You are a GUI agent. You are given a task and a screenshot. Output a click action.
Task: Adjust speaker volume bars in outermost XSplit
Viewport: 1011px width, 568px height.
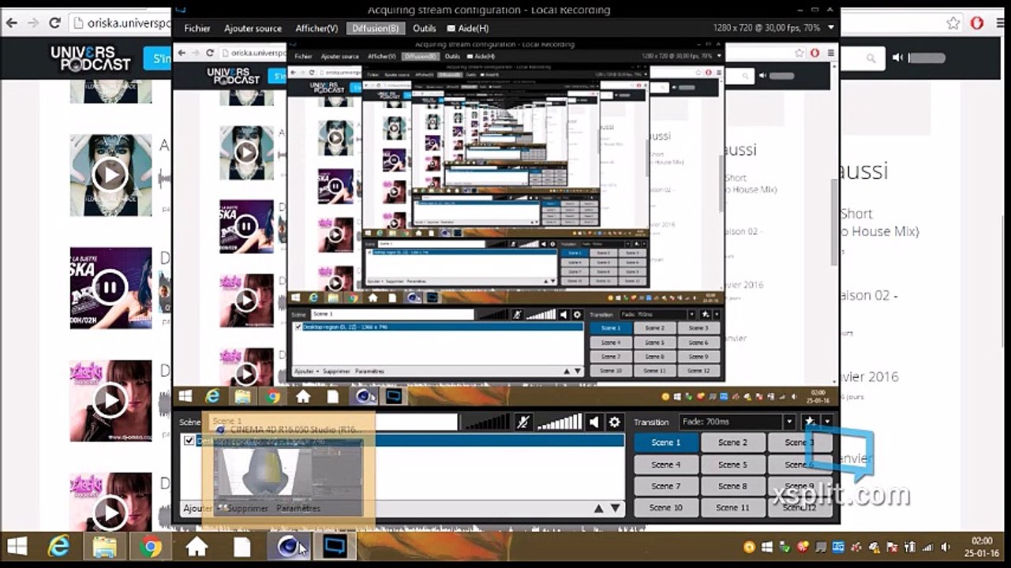(x=559, y=423)
